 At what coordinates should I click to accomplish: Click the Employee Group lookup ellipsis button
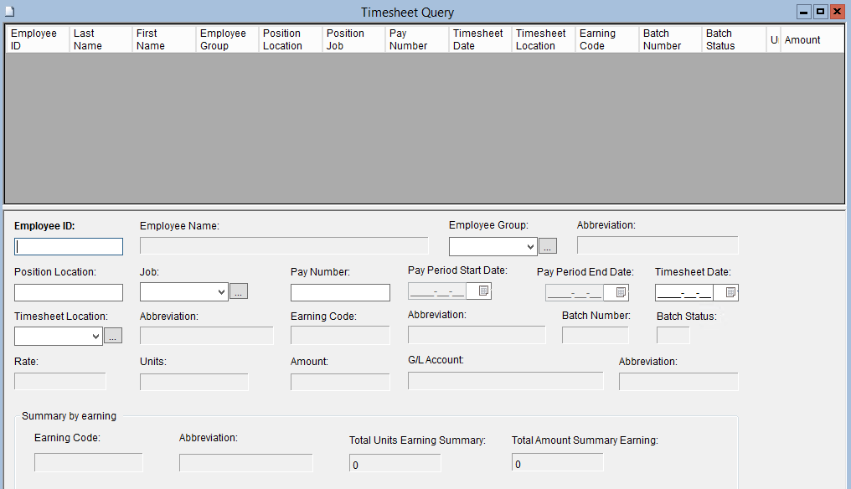(547, 246)
